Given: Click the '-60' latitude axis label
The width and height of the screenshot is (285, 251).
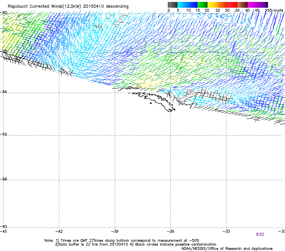Looking at the screenshot, I should 3,226.
